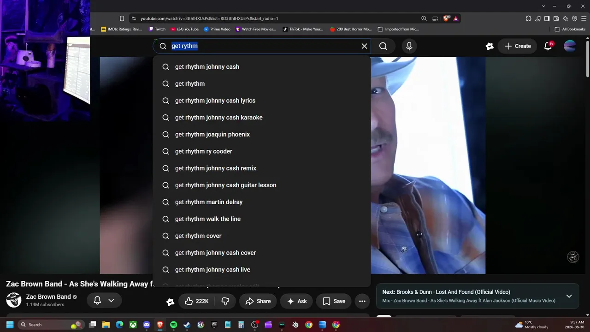This screenshot has width=590, height=332.
Task: Open the account avatar menu
Action: (570, 46)
